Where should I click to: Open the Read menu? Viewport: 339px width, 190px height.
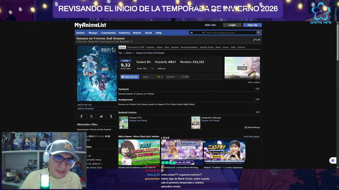pos(148,33)
